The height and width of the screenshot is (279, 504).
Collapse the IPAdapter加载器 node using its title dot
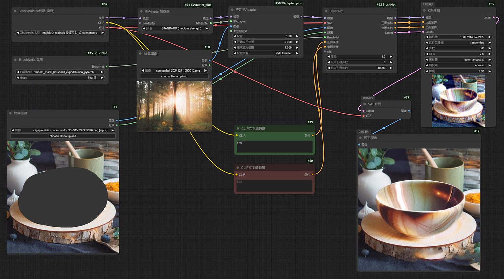(141, 11)
